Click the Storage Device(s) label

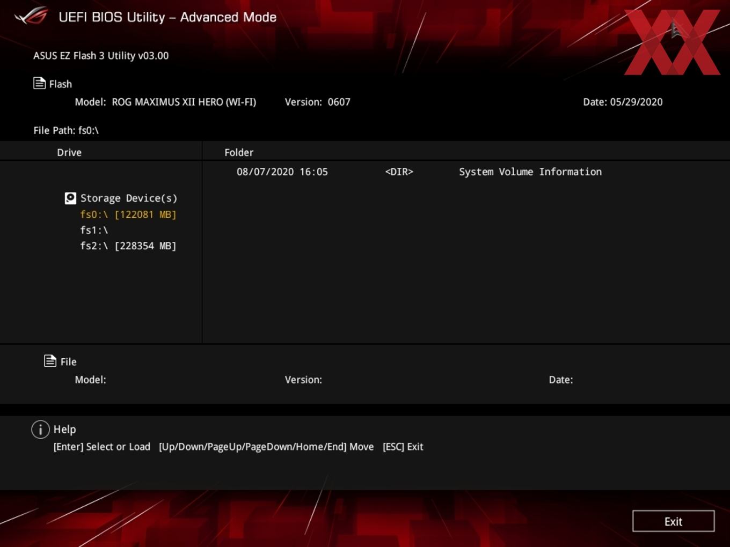pyautogui.click(x=129, y=198)
